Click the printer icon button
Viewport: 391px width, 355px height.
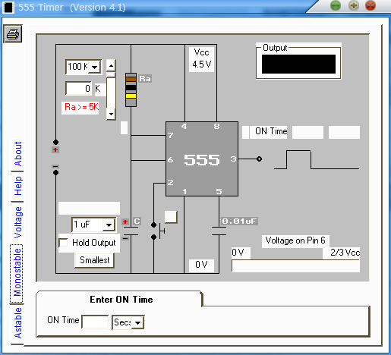[13, 33]
